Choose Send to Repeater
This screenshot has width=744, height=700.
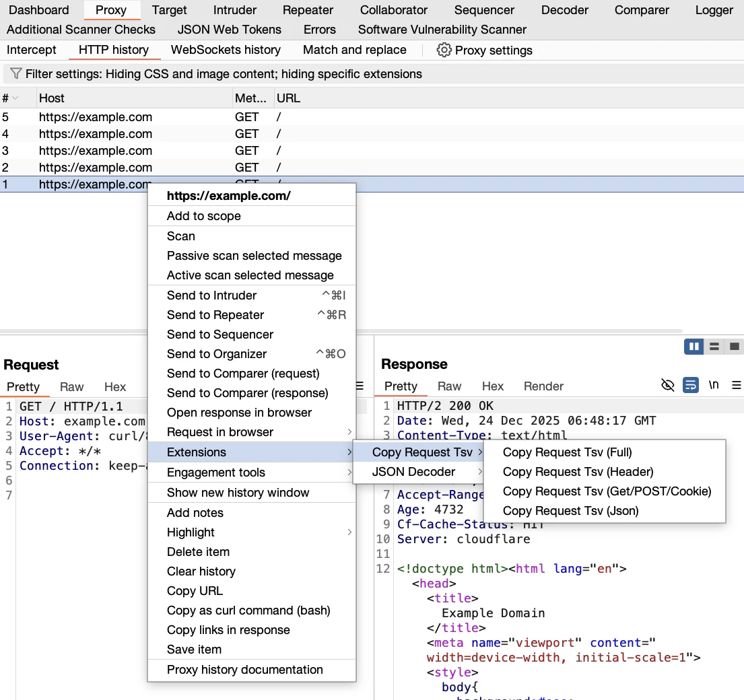coord(252,315)
